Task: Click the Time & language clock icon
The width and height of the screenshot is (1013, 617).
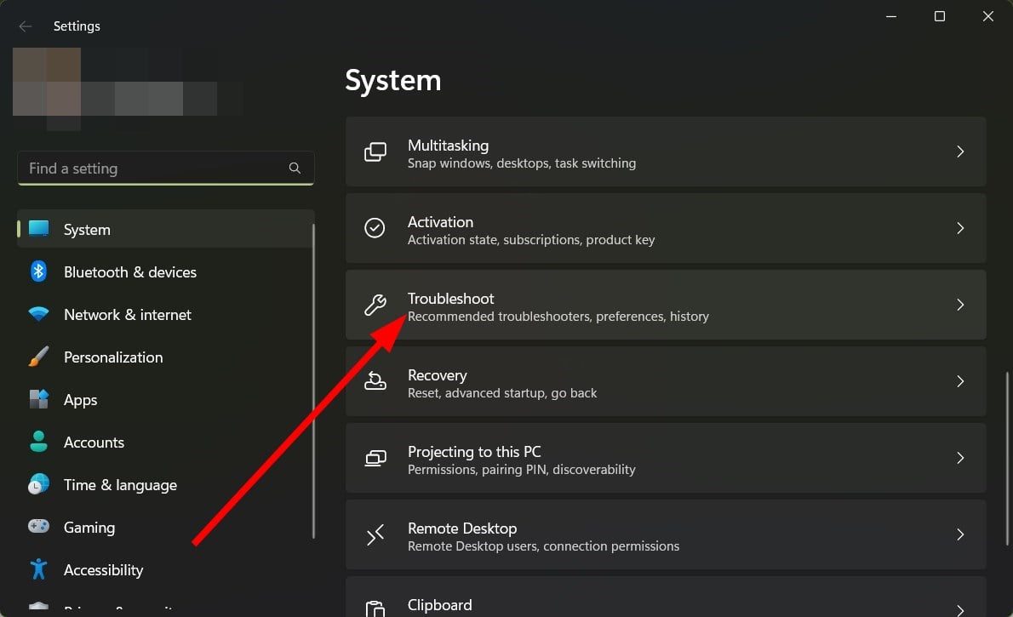Action: pyautogui.click(x=39, y=484)
